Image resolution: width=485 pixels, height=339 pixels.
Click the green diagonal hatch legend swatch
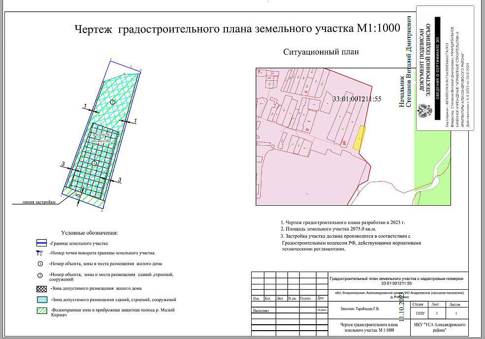(x=41, y=310)
